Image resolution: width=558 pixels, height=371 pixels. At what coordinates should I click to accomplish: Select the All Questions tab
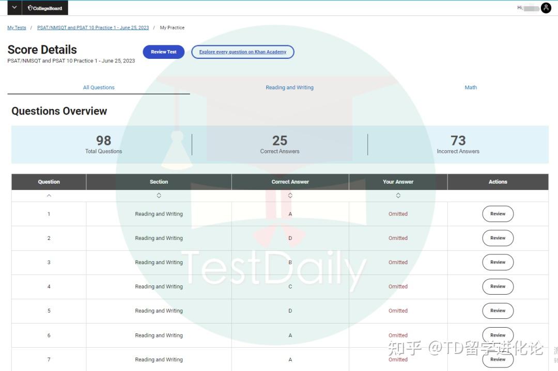(x=99, y=87)
